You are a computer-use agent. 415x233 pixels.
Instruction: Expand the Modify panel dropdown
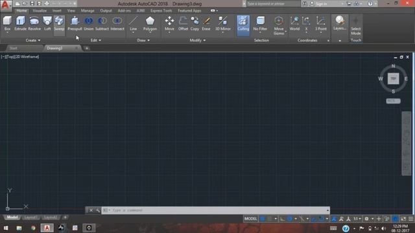(197, 40)
